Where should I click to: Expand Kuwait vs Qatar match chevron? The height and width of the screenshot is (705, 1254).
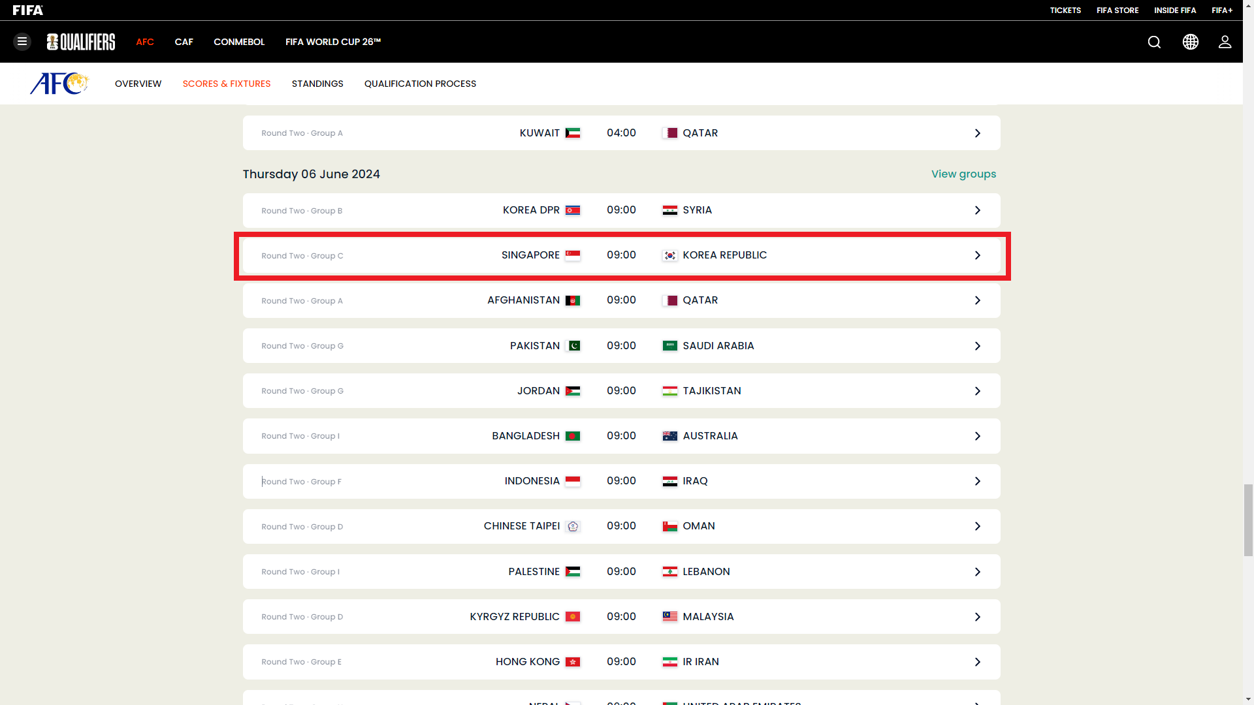click(x=977, y=133)
